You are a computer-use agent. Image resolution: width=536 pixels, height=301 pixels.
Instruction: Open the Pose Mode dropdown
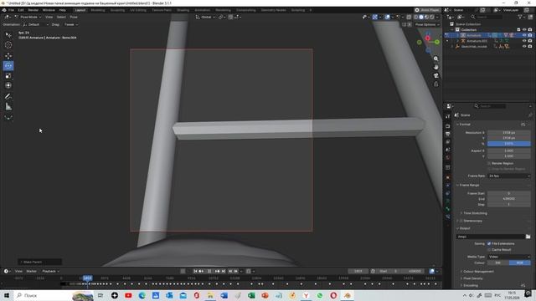28,17
